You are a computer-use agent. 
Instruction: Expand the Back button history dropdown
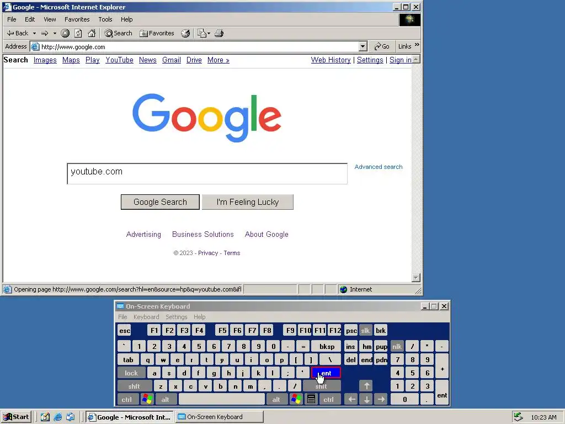point(35,33)
